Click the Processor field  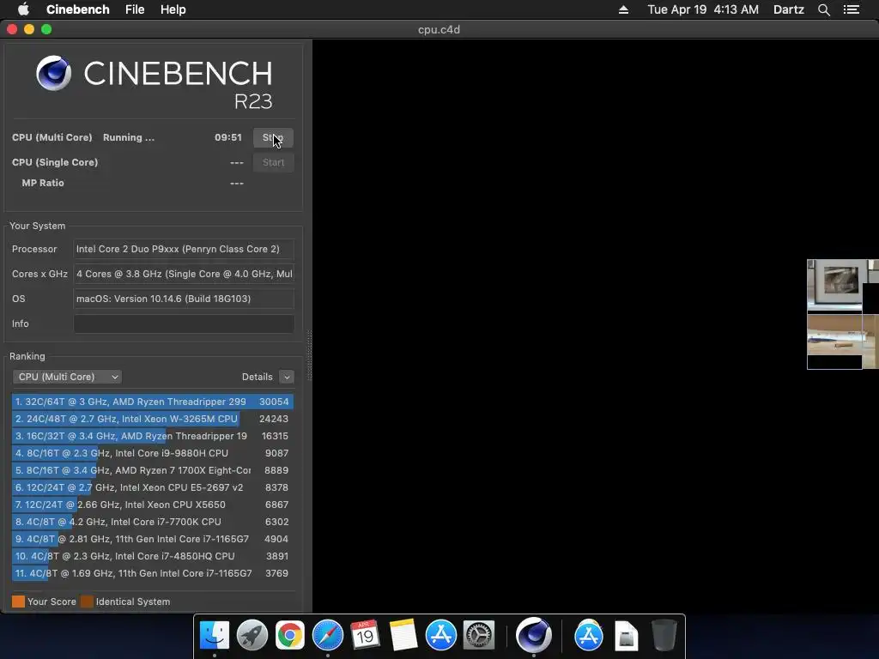184,250
